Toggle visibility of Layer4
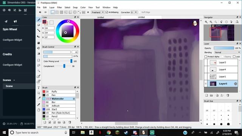Screen dimensions: 242x136 [x=206, y=70]
